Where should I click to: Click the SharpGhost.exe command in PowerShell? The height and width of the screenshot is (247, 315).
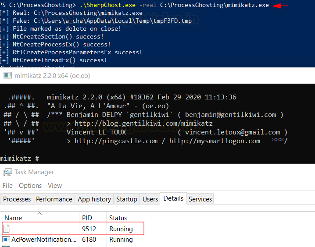(x=107, y=5)
